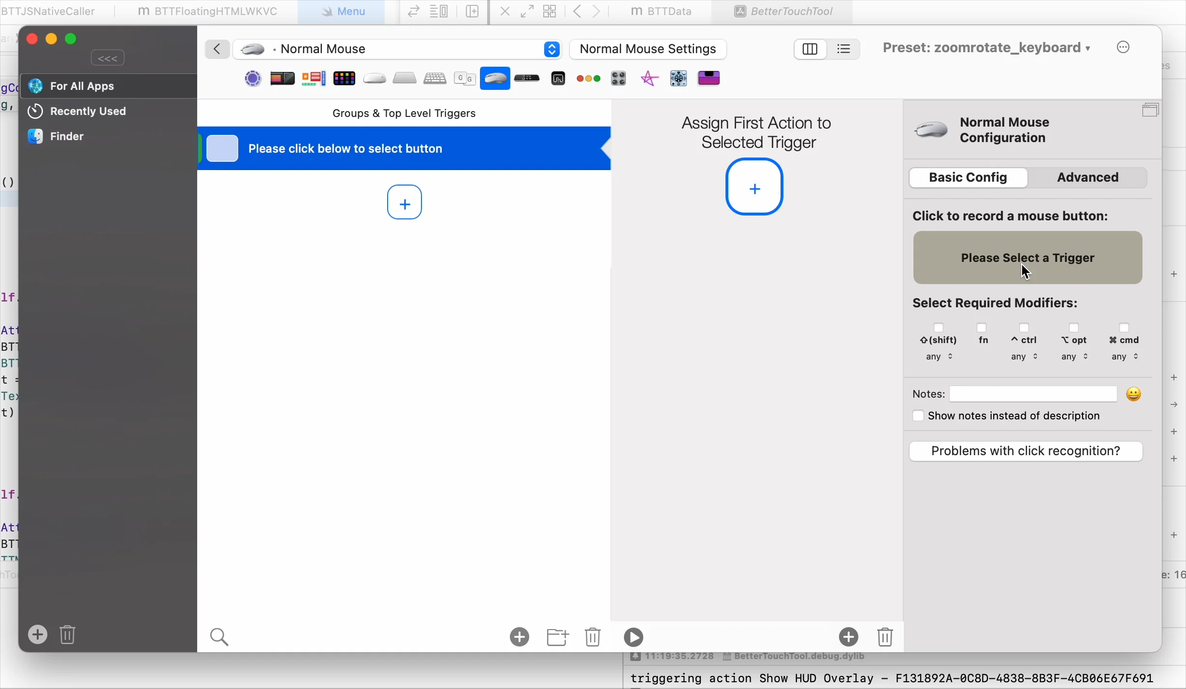Open the BetterTouchTool tab in Xcode
The image size is (1186, 689).
783,12
